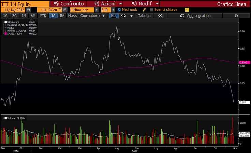
Task: Open the 96) Azioni menu
Action: click(105, 4)
